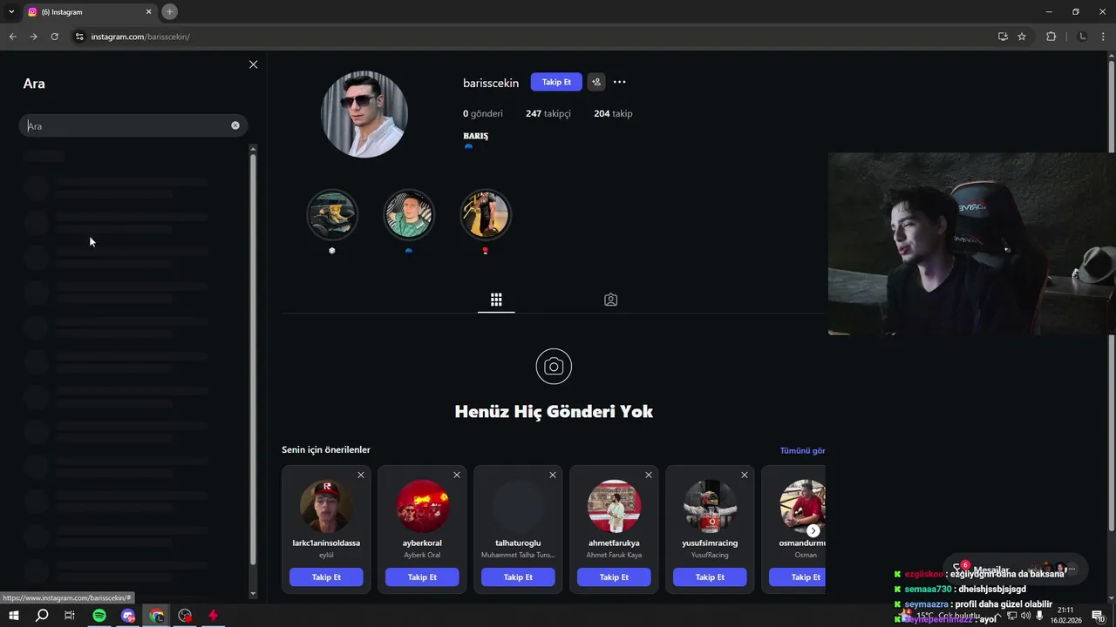Open the three-dot options menu on profile
Image resolution: width=1116 pixels, height=627 pixels.
click(619, 82)
